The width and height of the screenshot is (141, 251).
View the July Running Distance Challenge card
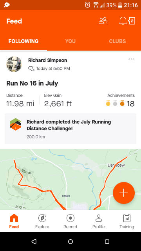point(70,129)
